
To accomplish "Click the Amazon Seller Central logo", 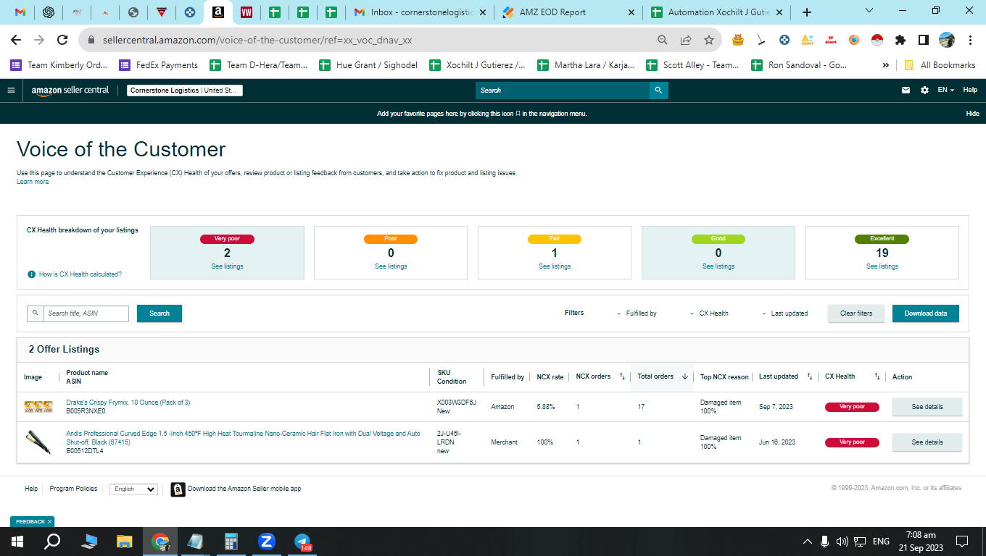I will (x=70, y=90).
